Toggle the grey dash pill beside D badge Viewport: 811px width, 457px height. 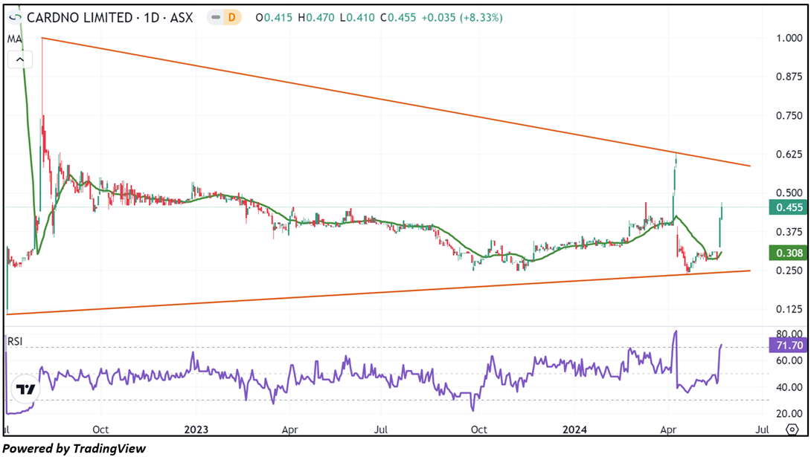(x=217, y=18)
